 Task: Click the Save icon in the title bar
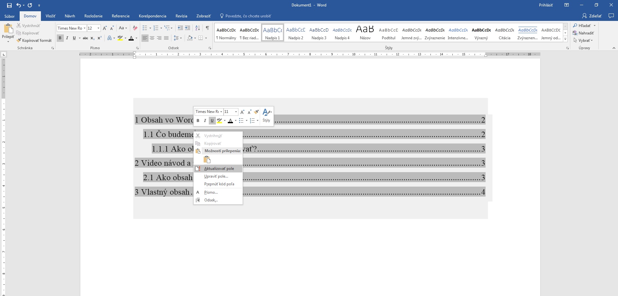coord(9,5)
